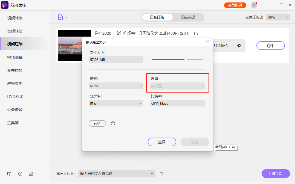
Task: Open the 文件压缩比 30% dropdown
Action: click(x=277, y=17)
